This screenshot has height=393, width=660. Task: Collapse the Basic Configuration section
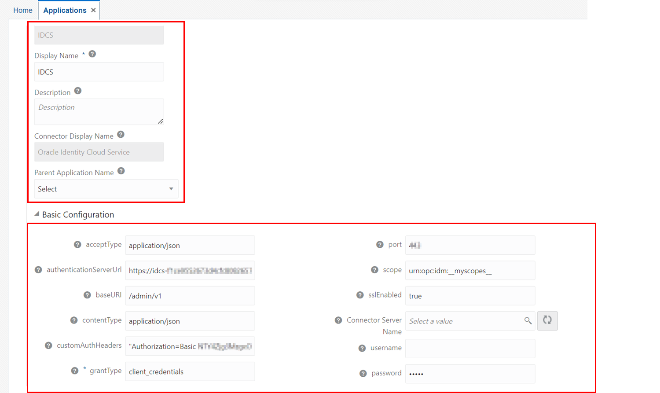tap(37, 214)
